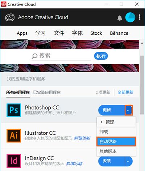The image size is (145, 171).
Task: Open Illustrator 新增功能 link
Action: coord(82,138)
